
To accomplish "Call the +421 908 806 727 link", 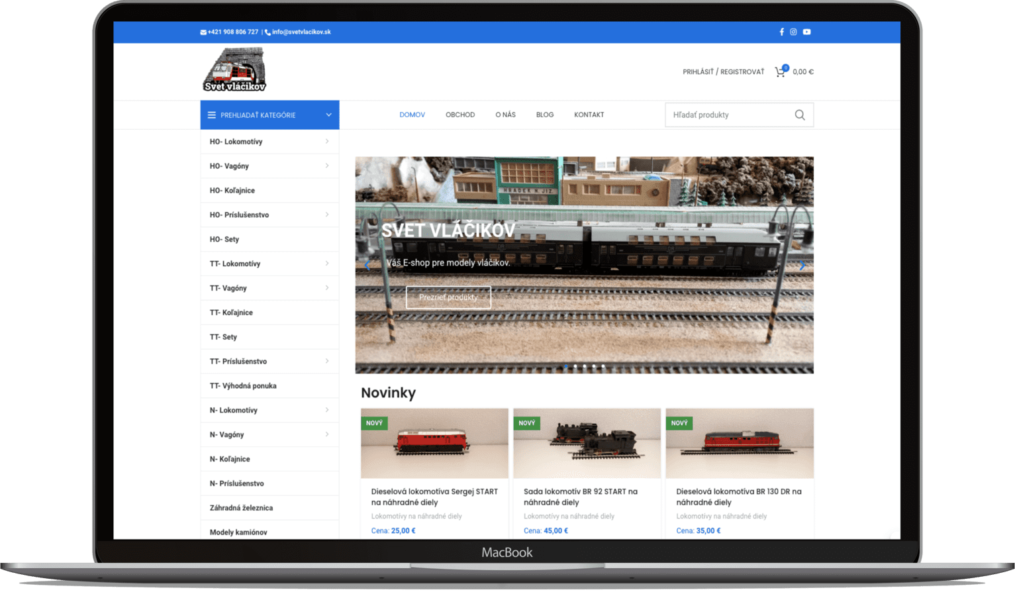I will coord(233,32).
